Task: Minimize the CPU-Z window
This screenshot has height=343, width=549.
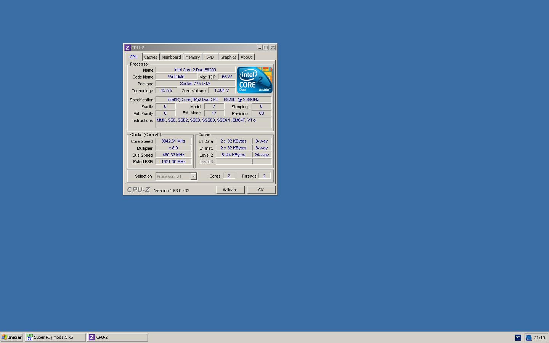Action: 260,48
